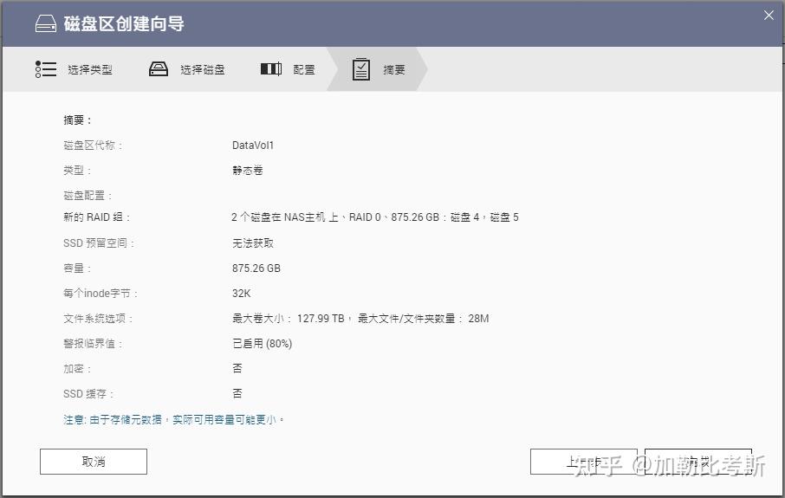
Task: Click the partition icon for 配置 step
Action: point(271,68)
